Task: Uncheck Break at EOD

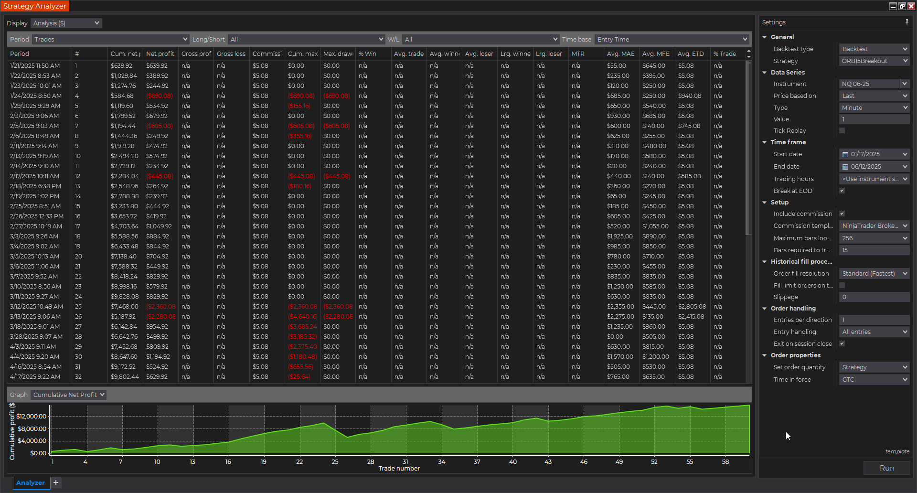Action: [x=842, y=191]
